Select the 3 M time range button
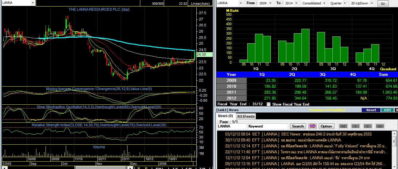The height and width of the screenshot is (169, 398). tap(202, 168)
